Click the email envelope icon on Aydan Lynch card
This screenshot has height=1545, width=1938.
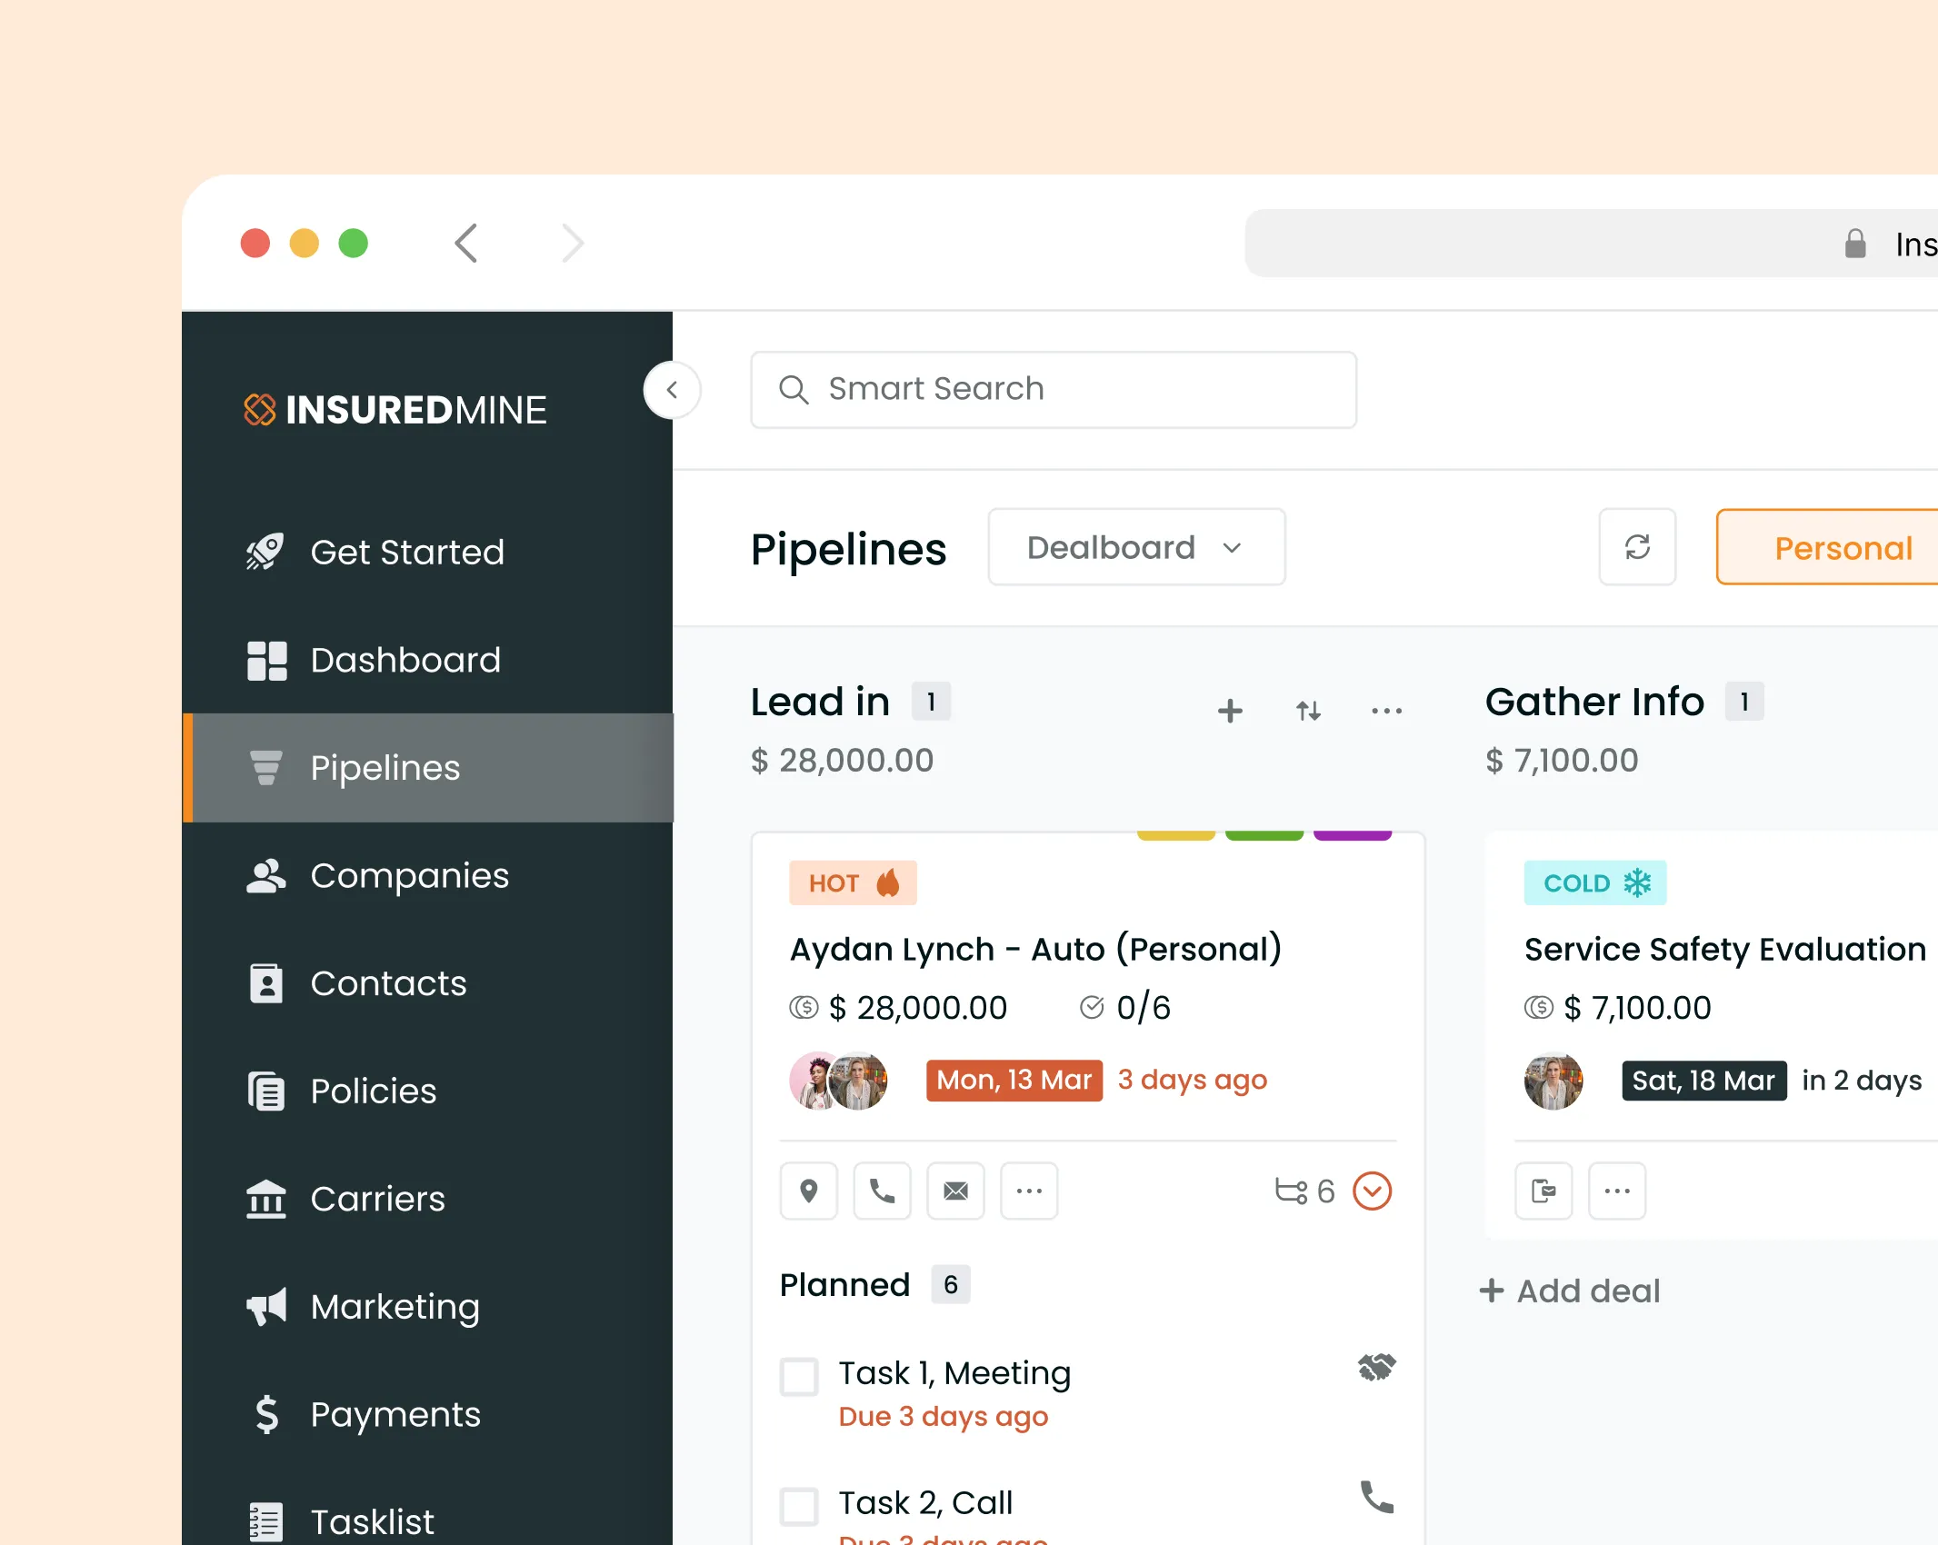coord(955,1191)
